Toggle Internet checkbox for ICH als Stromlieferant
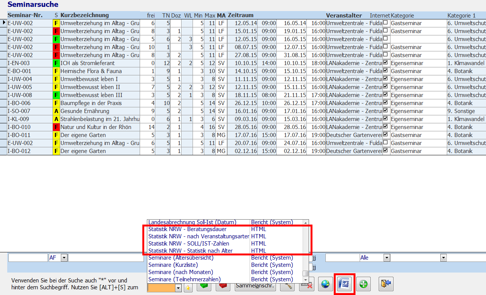Viewport: 486px width, 295px height. point(386,63)
